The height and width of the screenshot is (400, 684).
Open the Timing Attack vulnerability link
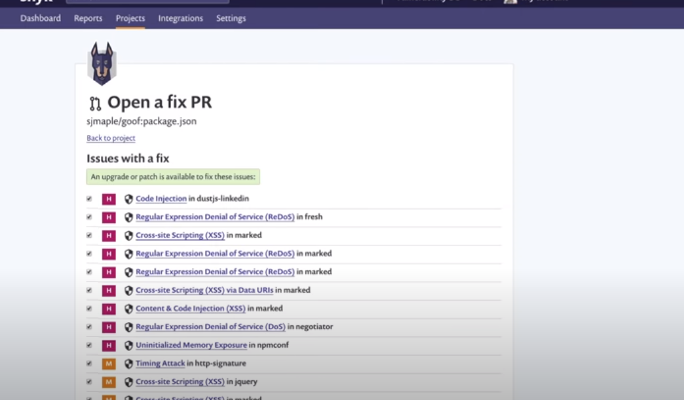point(160,363)
